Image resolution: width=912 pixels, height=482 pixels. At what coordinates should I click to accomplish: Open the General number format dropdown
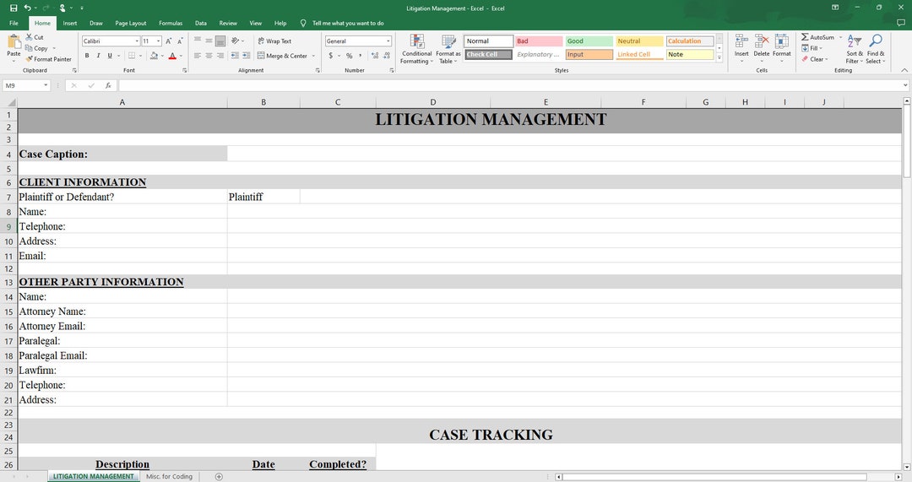388,41
